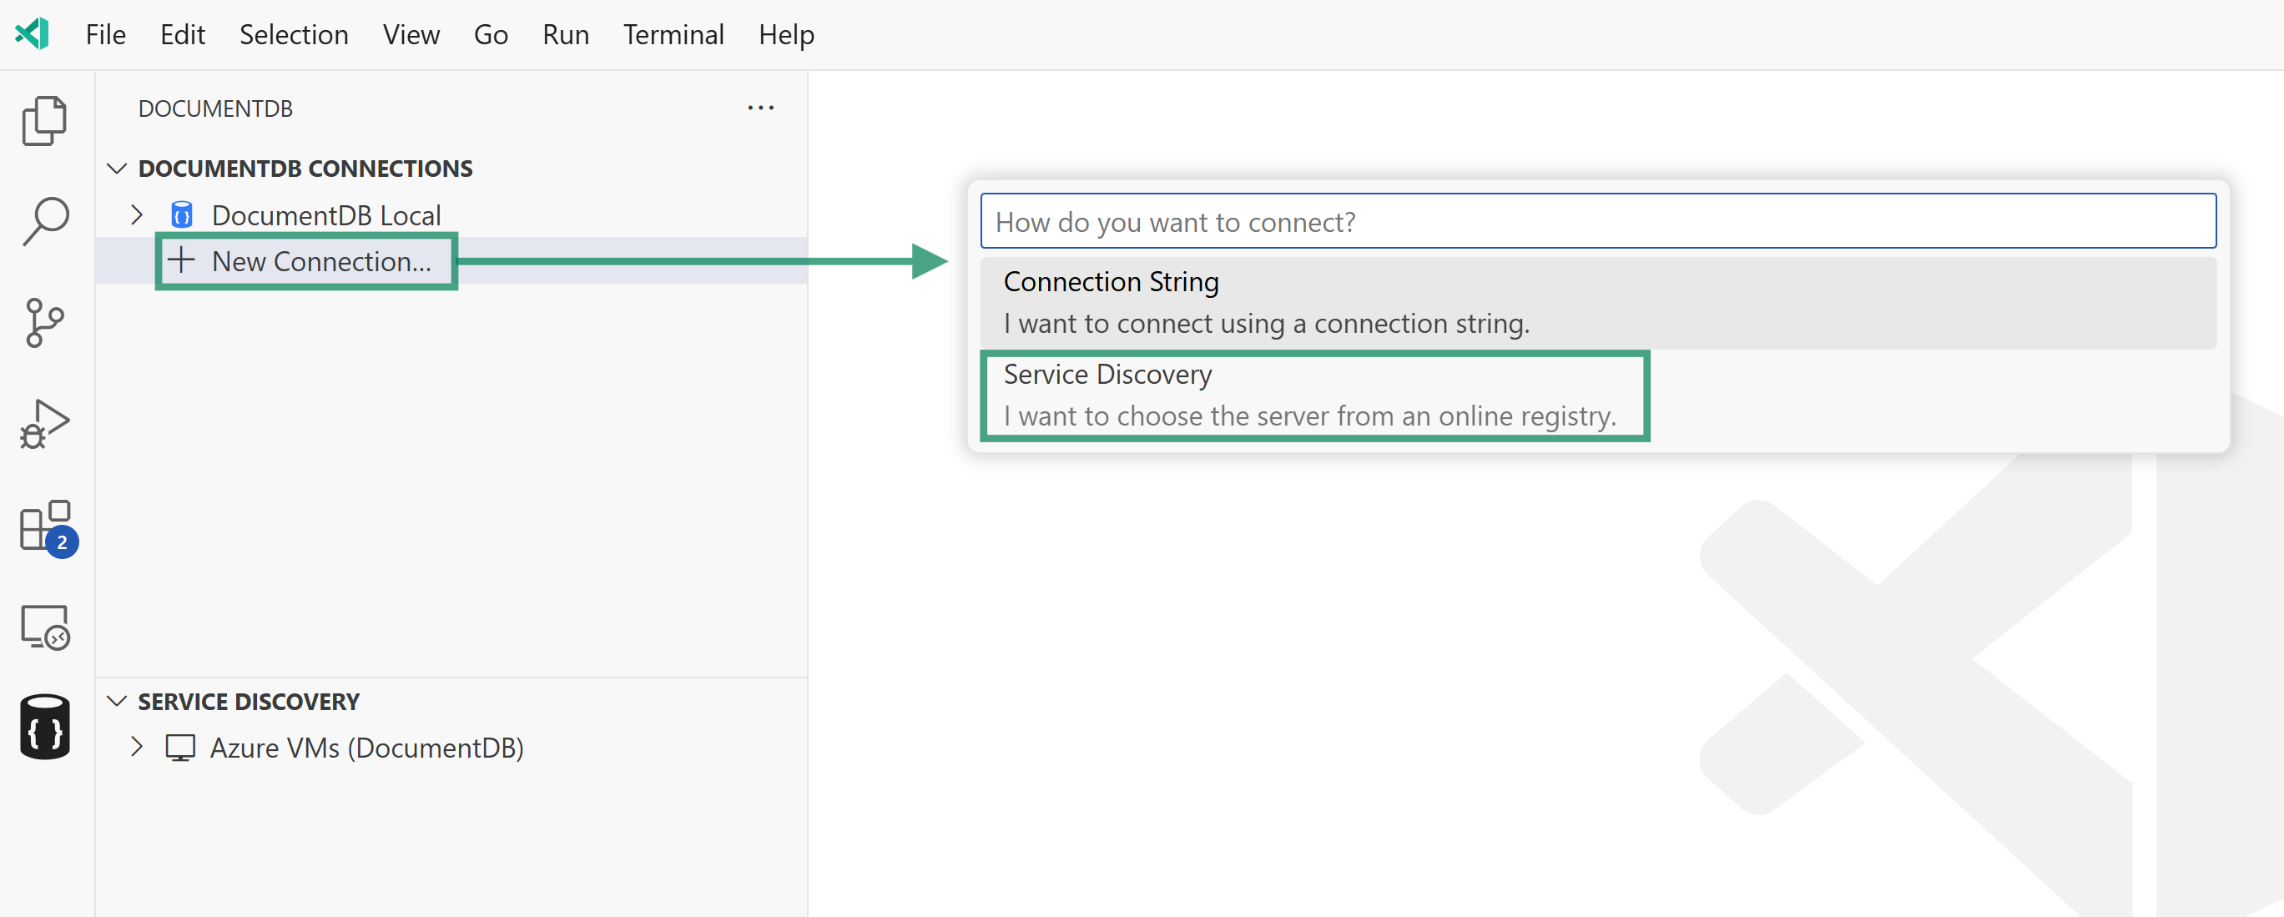Expand Azure VMs (DocumentDB) entry

pos(136,748)
